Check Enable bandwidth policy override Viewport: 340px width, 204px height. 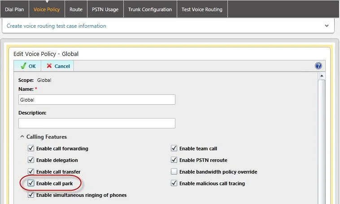tap(174, 171)
